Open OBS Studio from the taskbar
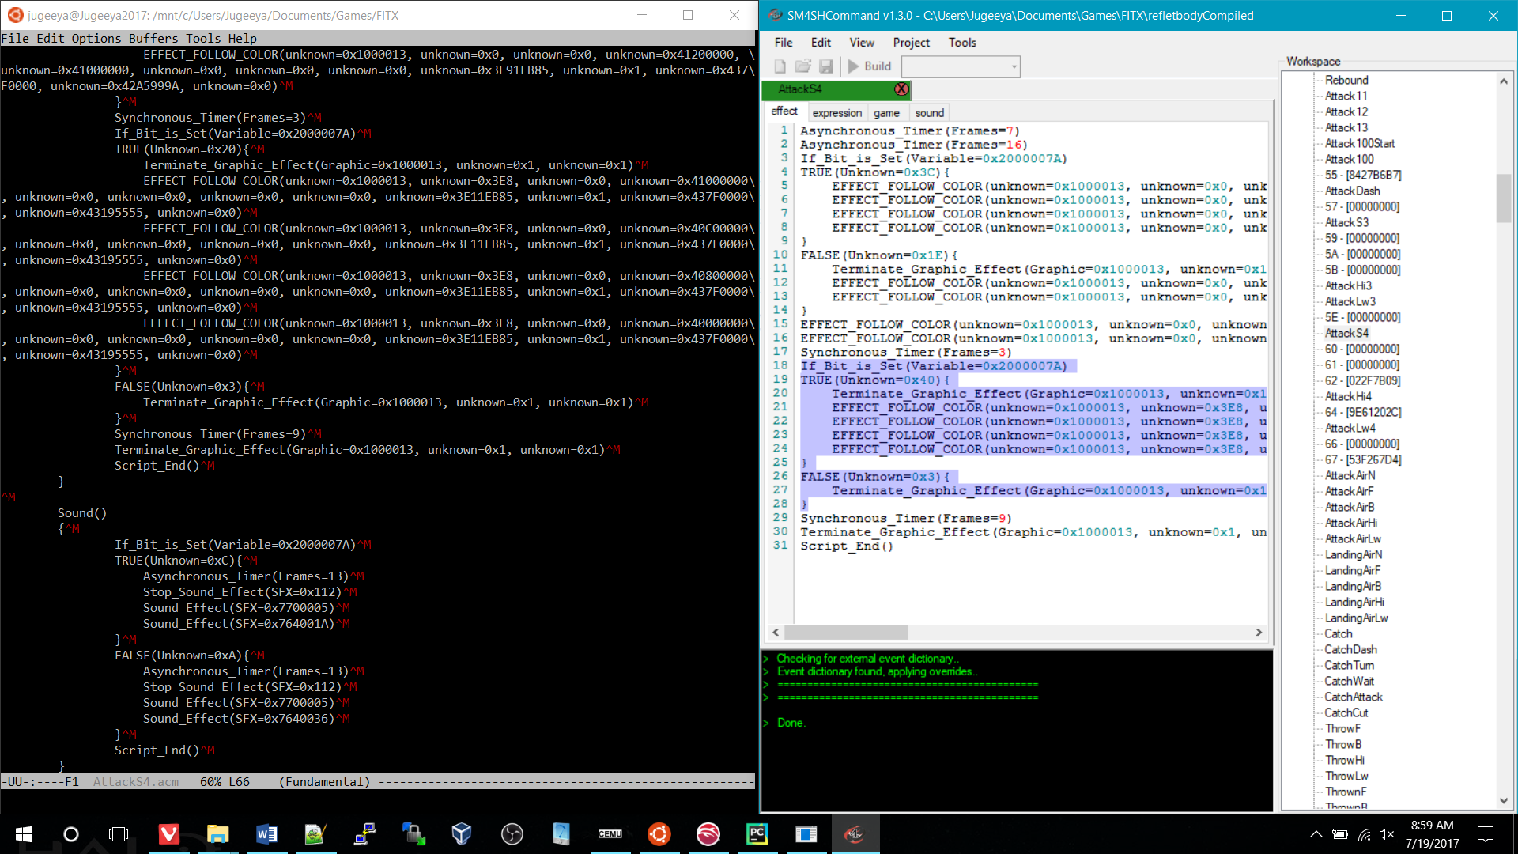 tap(512, 834)
